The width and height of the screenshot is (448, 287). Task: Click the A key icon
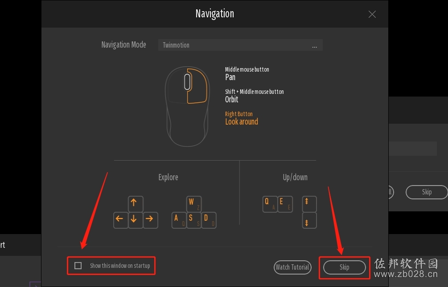(179, 220)
